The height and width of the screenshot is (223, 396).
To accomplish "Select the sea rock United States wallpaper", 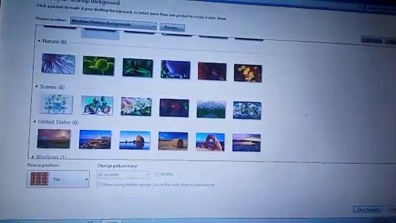I will coord(135,141).
